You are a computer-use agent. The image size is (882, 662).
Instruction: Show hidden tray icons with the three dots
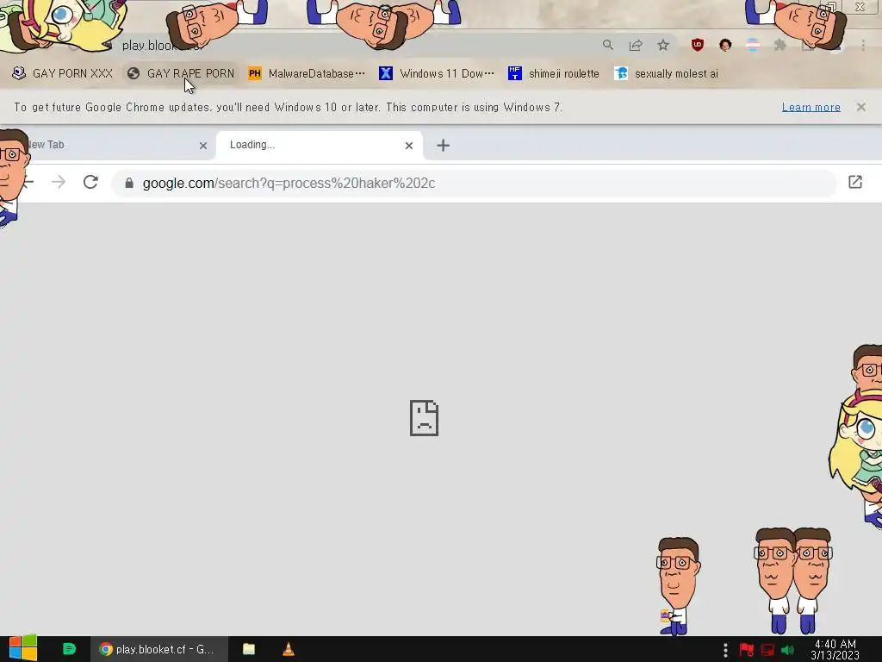tap(725, 650)
